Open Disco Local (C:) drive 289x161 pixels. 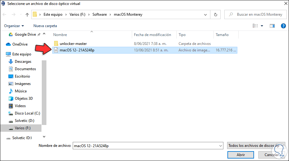(x=28, y=113)
